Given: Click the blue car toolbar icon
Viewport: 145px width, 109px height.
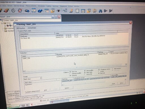Looking at the screenshot, I should [40, 11].
